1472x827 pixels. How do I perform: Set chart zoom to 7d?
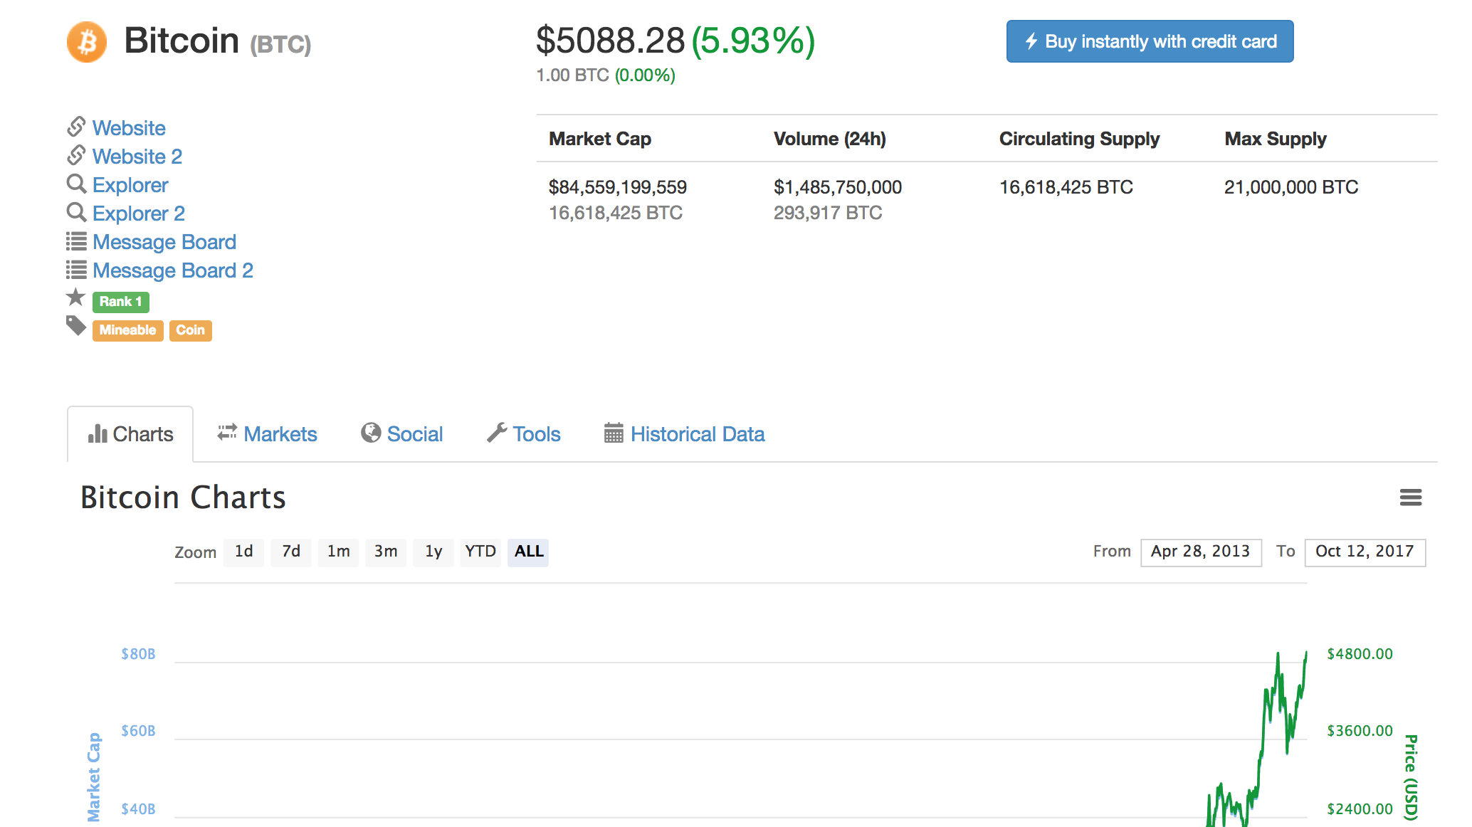pyautogui.click(x=291, y=552)
